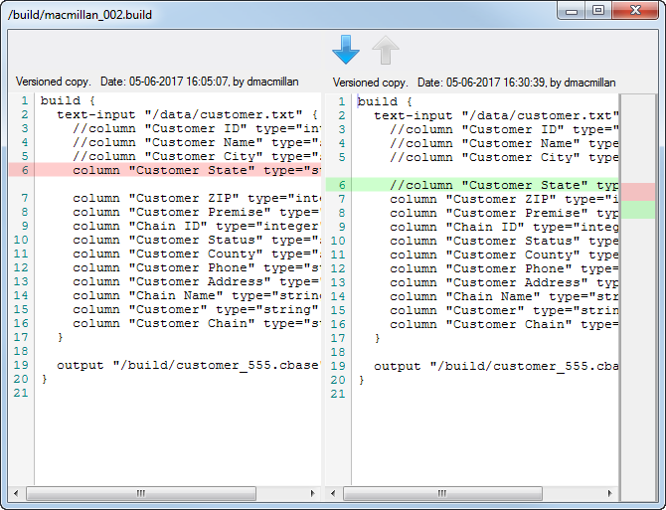
Task: Click the right version label dated 16:30:39
Action: pos(474,83)
